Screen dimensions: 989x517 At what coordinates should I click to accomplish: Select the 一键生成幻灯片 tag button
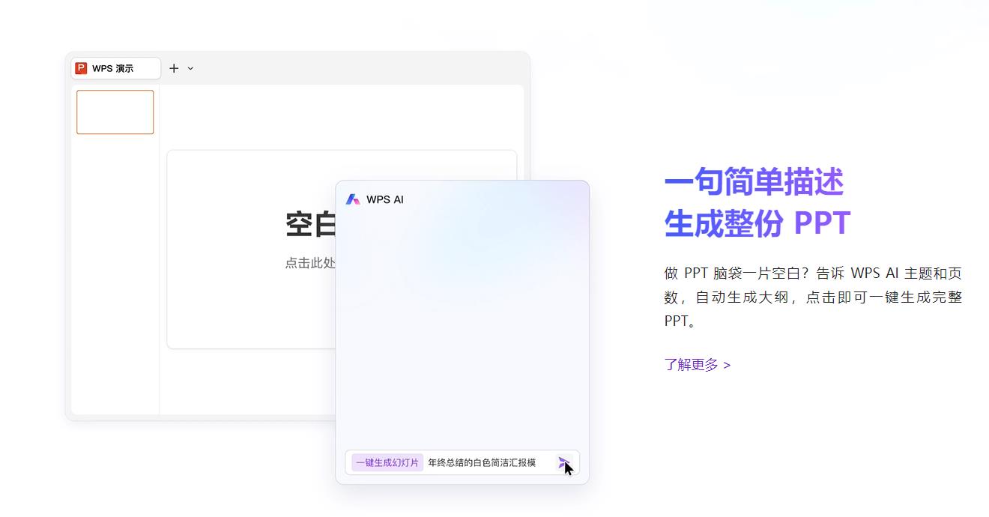pyautogui.click(x=387, y=463)
